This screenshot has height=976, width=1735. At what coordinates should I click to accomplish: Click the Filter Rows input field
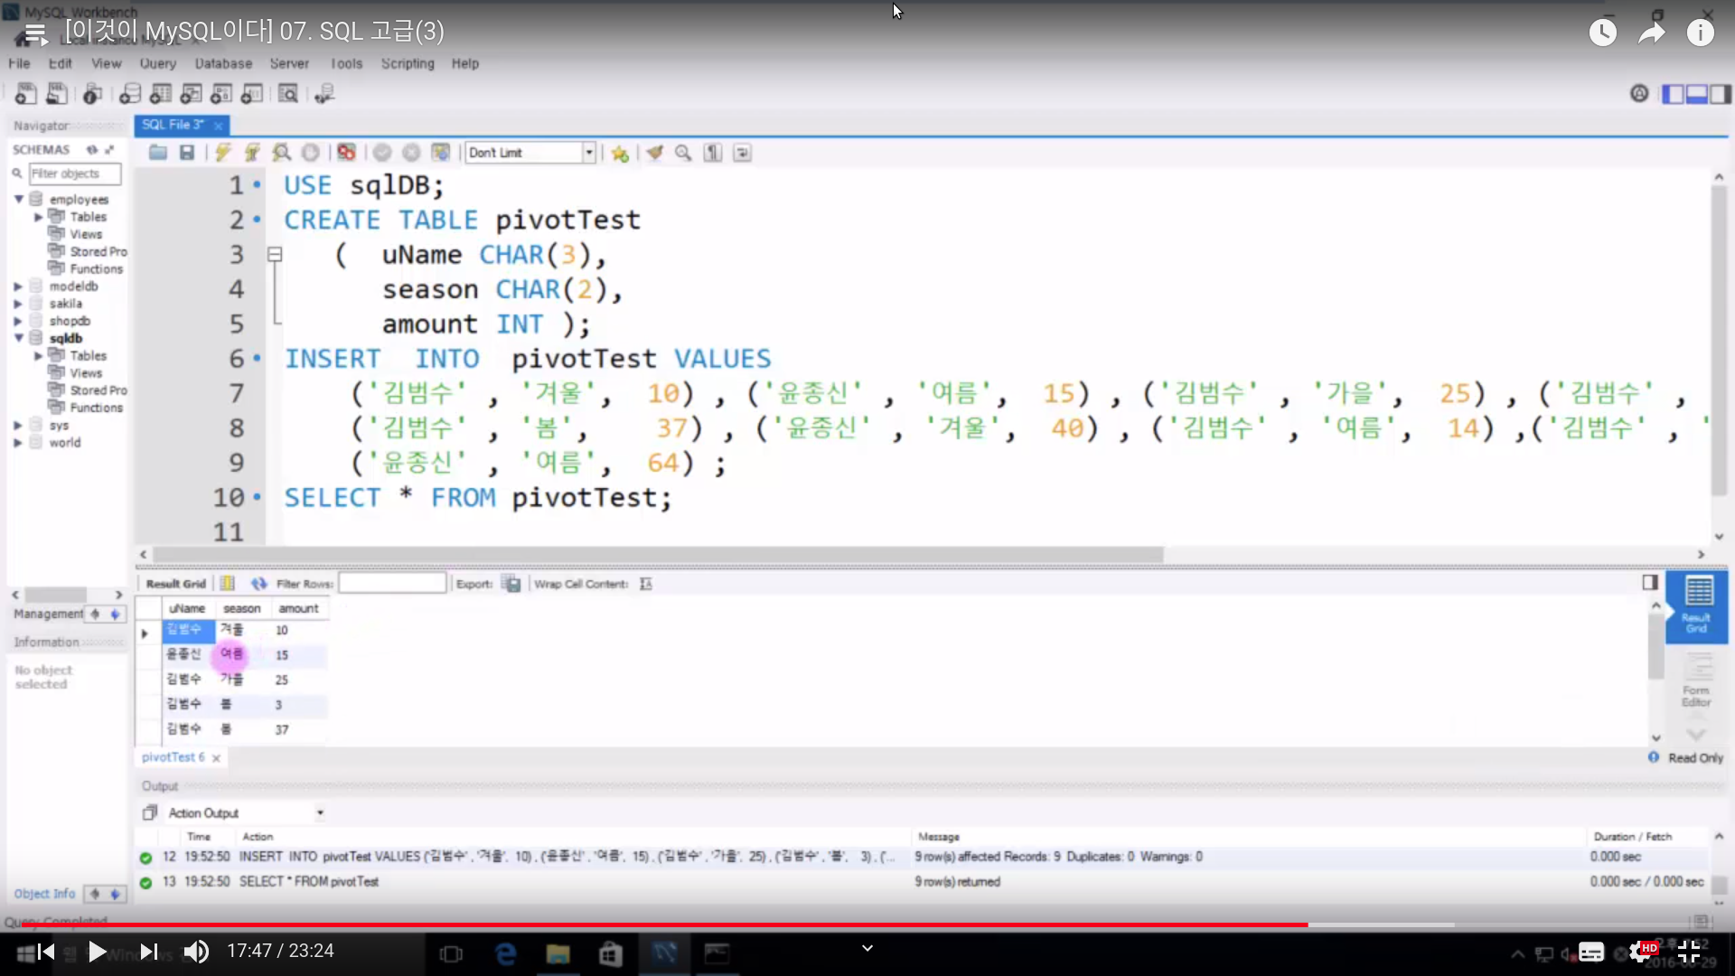392,584
